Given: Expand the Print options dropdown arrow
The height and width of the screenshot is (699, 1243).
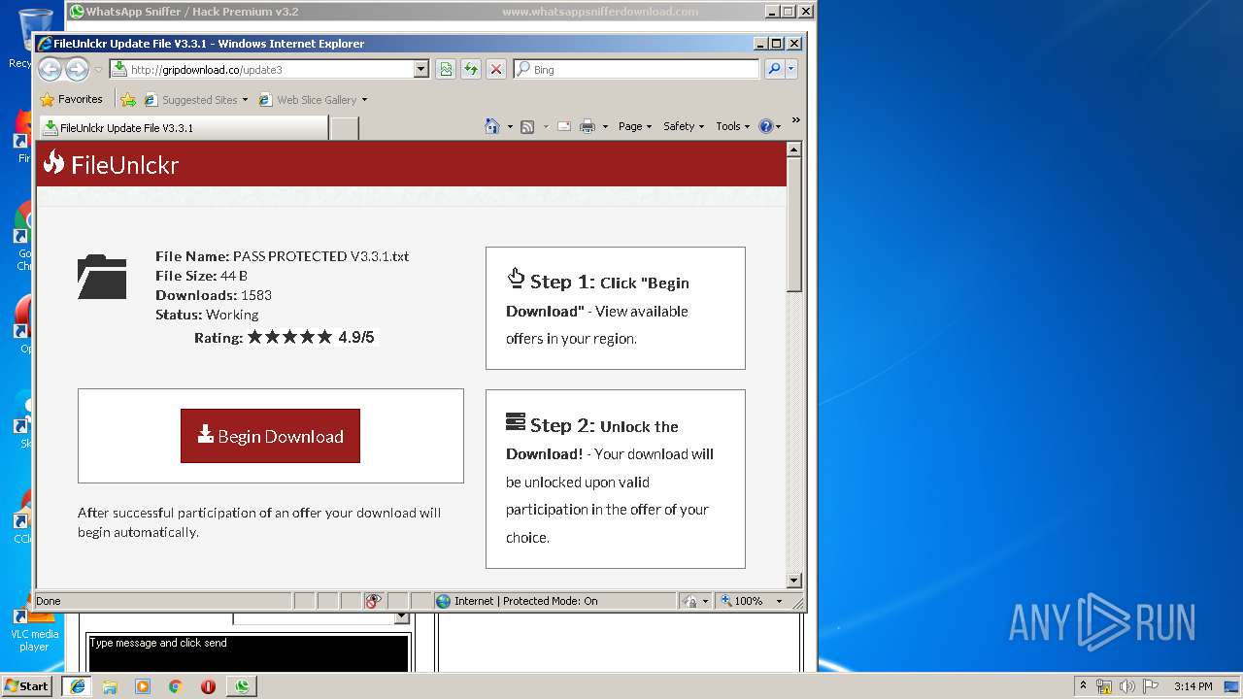Looking at the screenshot, I should click(x=605, y=126).
